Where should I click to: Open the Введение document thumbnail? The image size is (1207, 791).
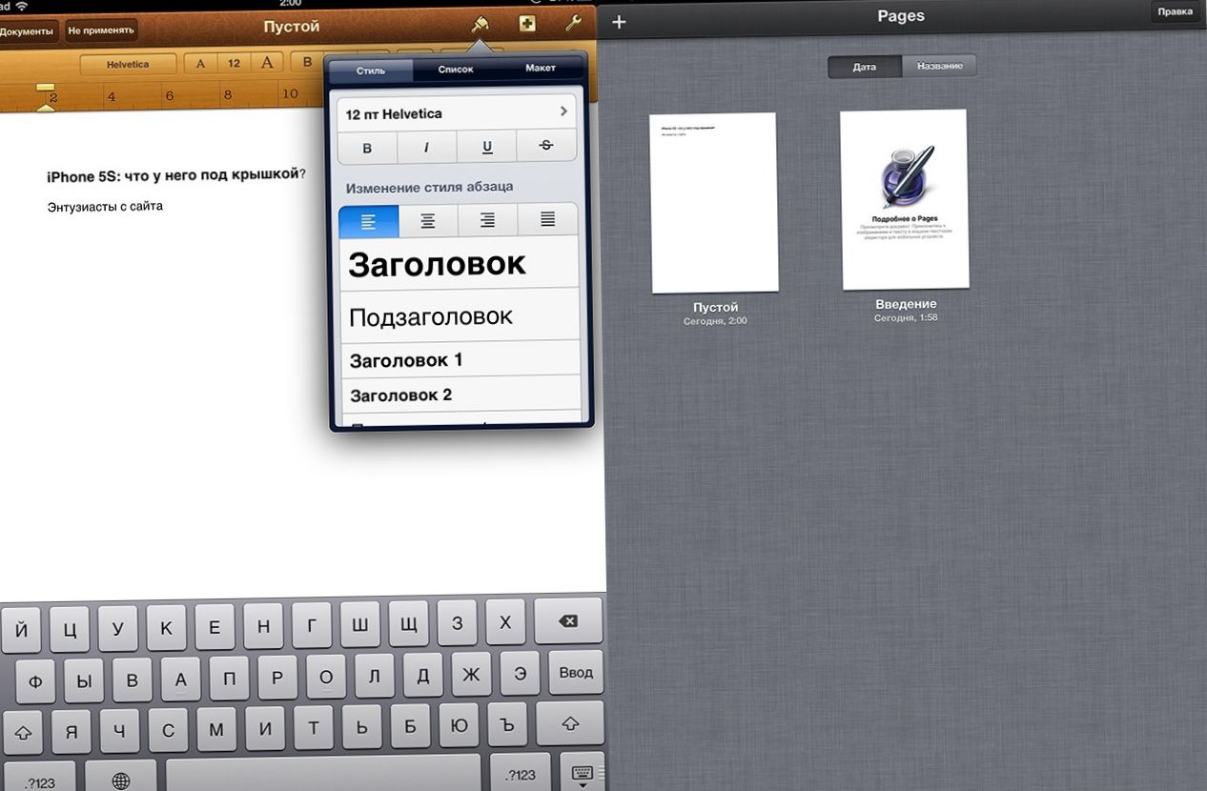[x=905, y=199]
